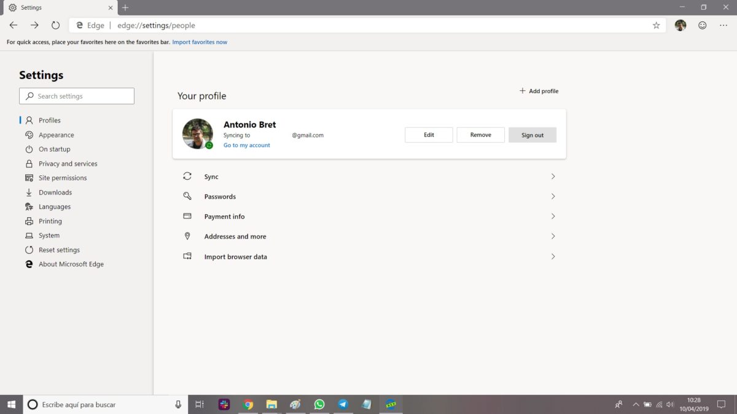
Task: Click the browser refresh icon
Action: click(55, 25)
